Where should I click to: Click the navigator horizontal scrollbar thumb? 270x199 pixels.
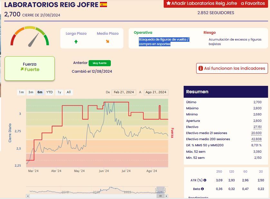(x=160, y=196)
